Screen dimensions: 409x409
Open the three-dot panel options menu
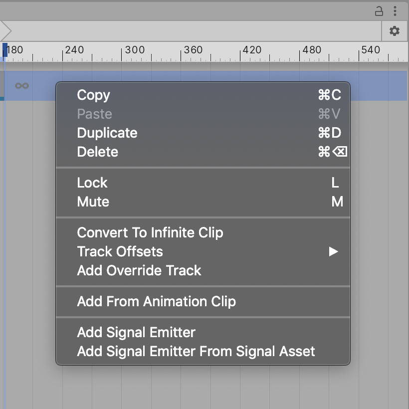[x=395, y=11]
